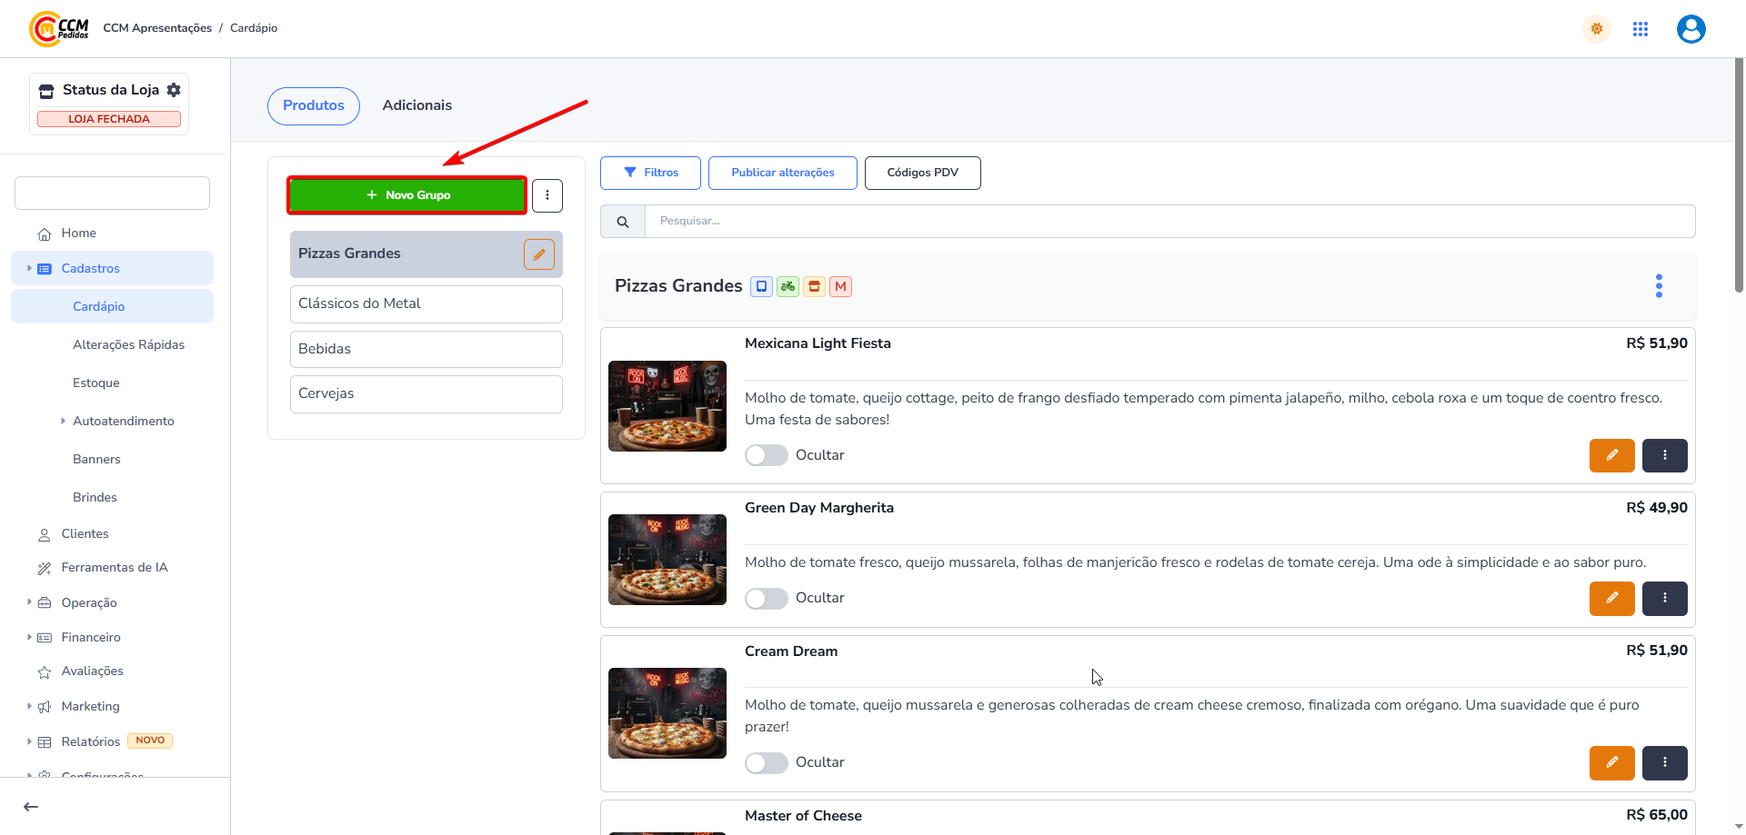The width and height of the screenshot is (1746, 835).
Task: Click the green Novo Grupo button
Action: tap(407, 195)
